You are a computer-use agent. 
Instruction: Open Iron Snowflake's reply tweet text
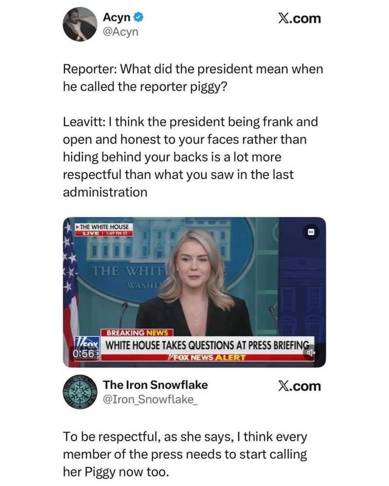185,454
